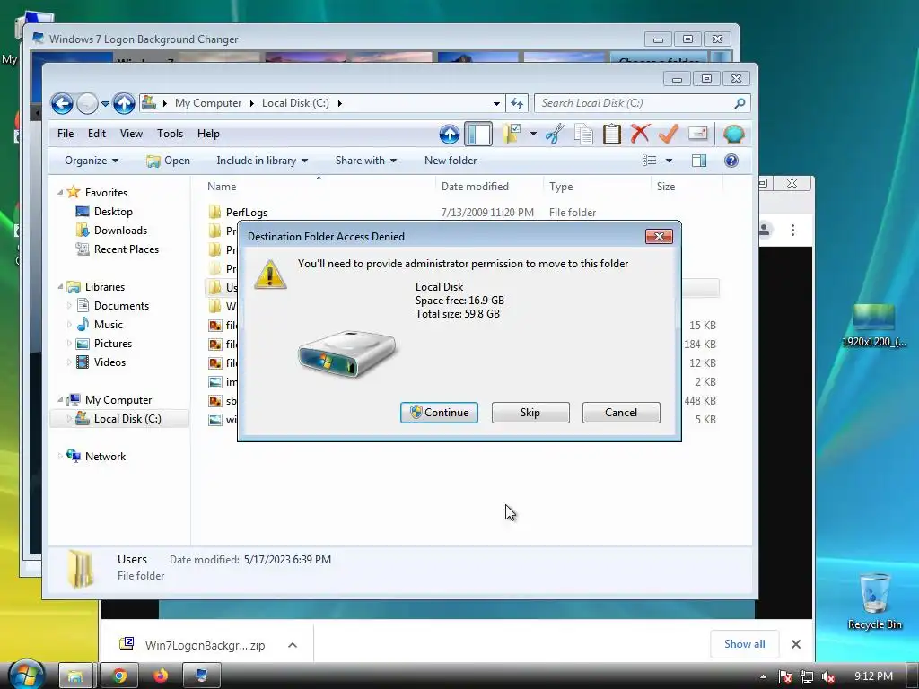The width and height of the screenshot is (919, 689).
Task: Select Local Disk (C:) in tree
Action: [x=120, y=419]
